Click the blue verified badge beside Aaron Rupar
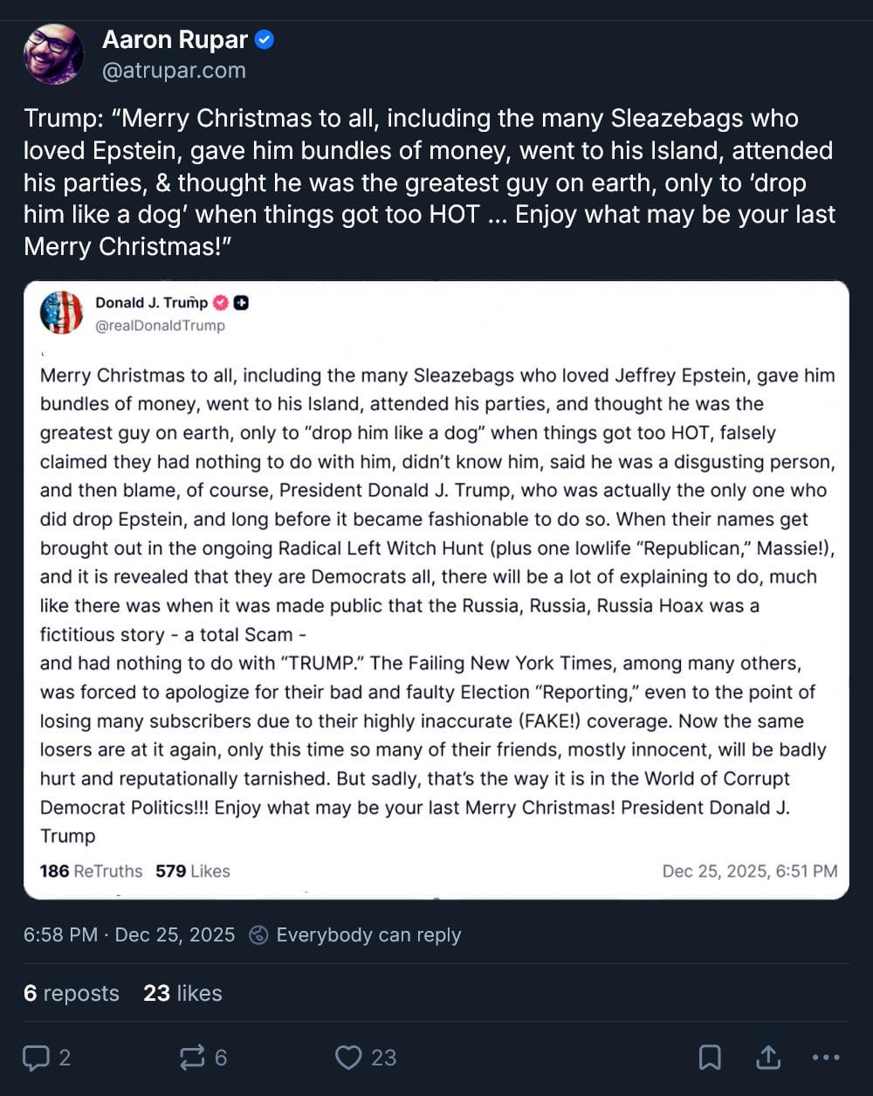The height and width of the screenshot is (1096, 873). click(265, 39)
